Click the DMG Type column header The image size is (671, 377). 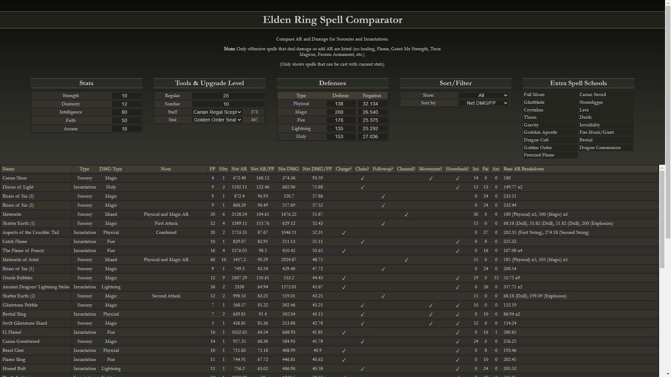(111, 169)
